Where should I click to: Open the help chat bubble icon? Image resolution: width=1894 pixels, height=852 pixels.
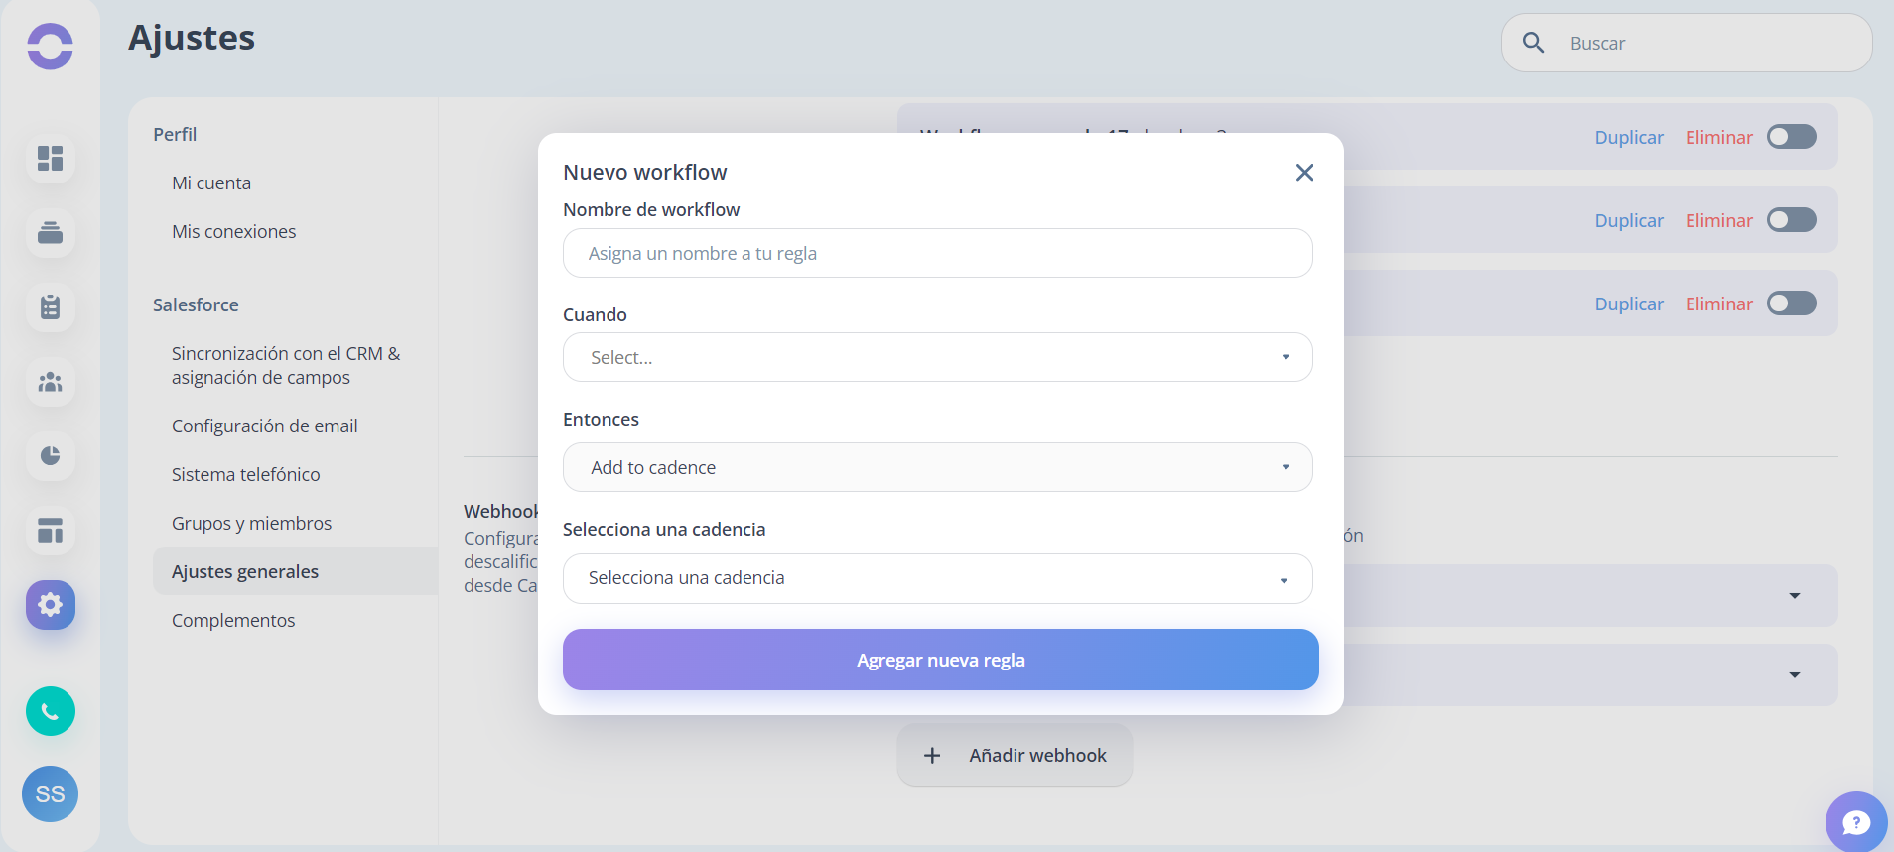tap(1856, 822)
